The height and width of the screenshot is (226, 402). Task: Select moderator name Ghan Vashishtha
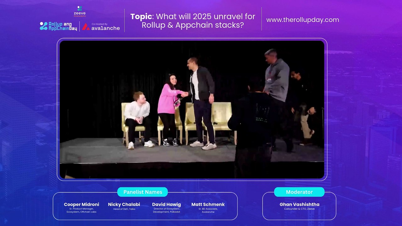tap(299, 204)
